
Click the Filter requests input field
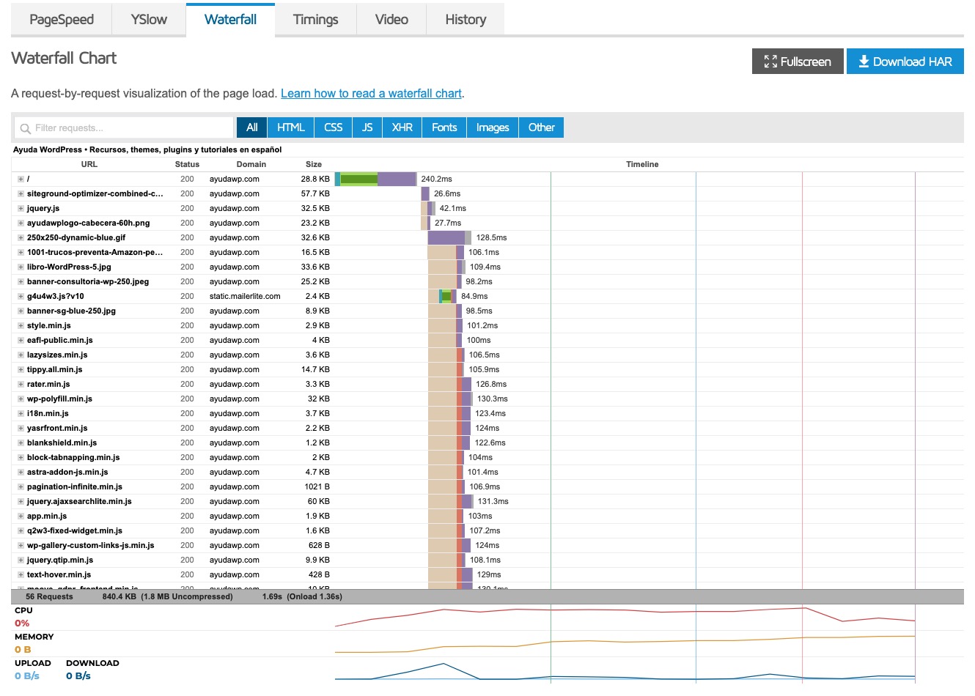[x=125, y=128]
